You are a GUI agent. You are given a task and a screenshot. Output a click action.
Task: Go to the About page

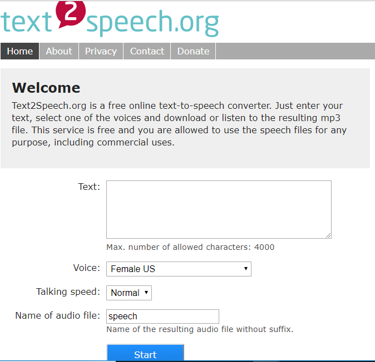(x=59, y=51)
